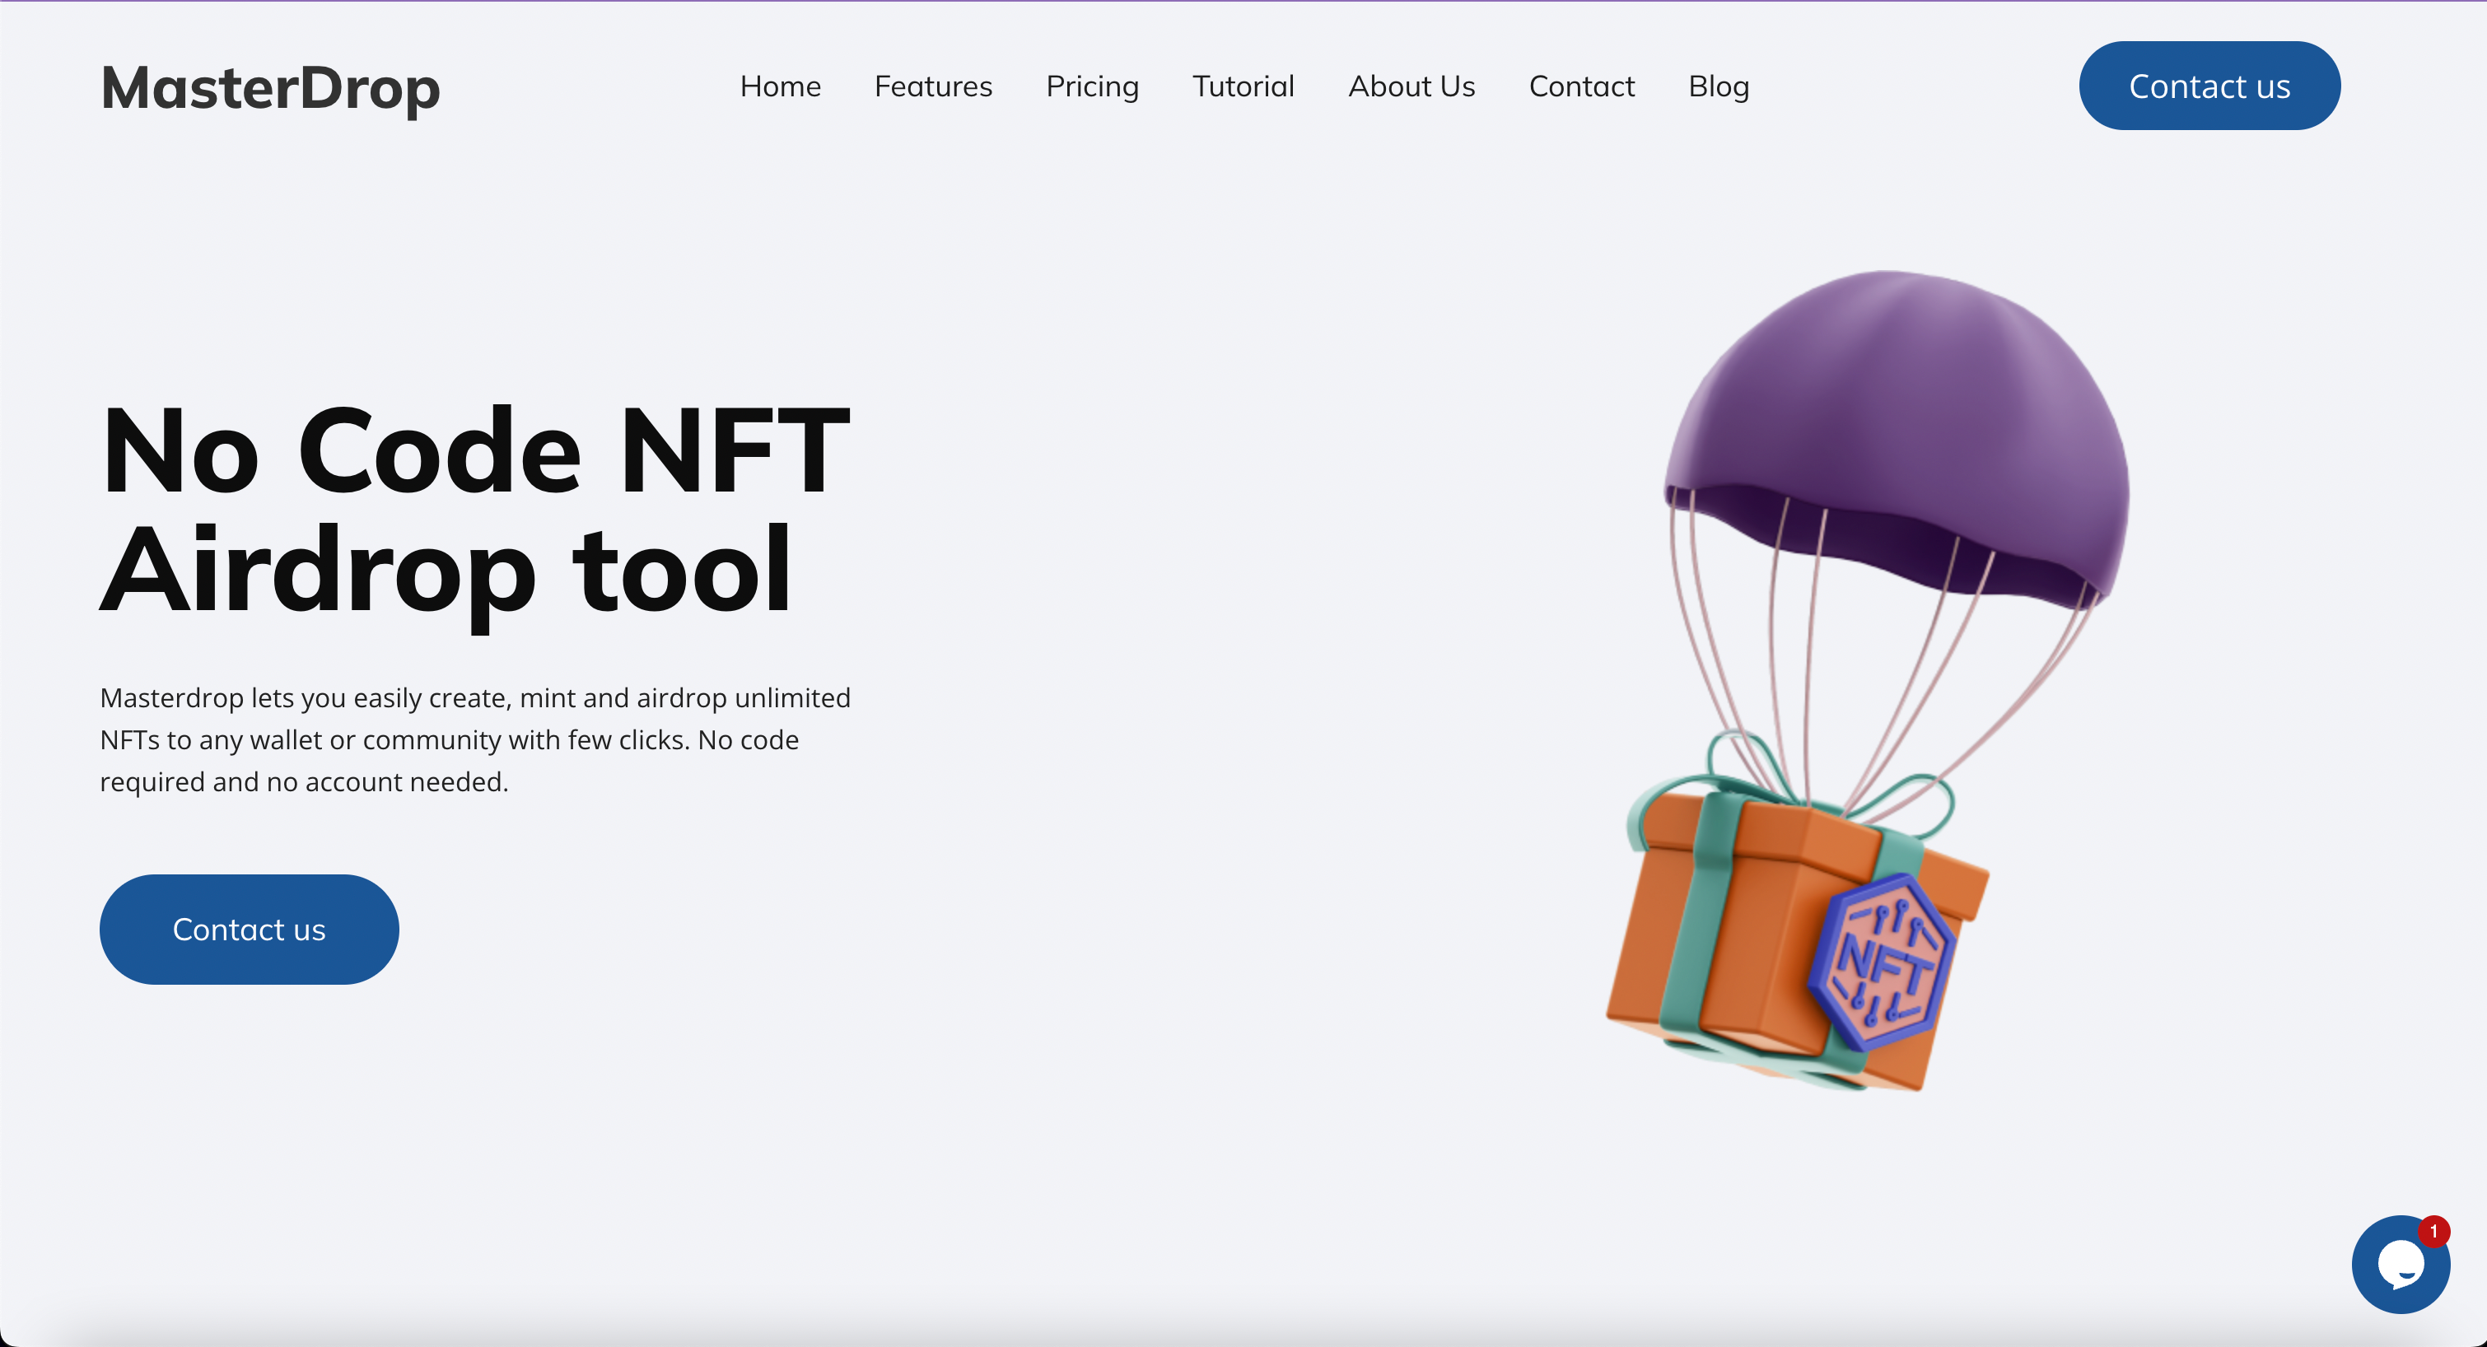Click the Contact us button below the hero text

click(249, 929)
